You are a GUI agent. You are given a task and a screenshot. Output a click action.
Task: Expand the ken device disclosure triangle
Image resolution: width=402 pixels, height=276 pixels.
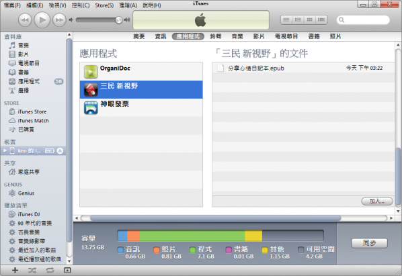click(x=5, y=151)
